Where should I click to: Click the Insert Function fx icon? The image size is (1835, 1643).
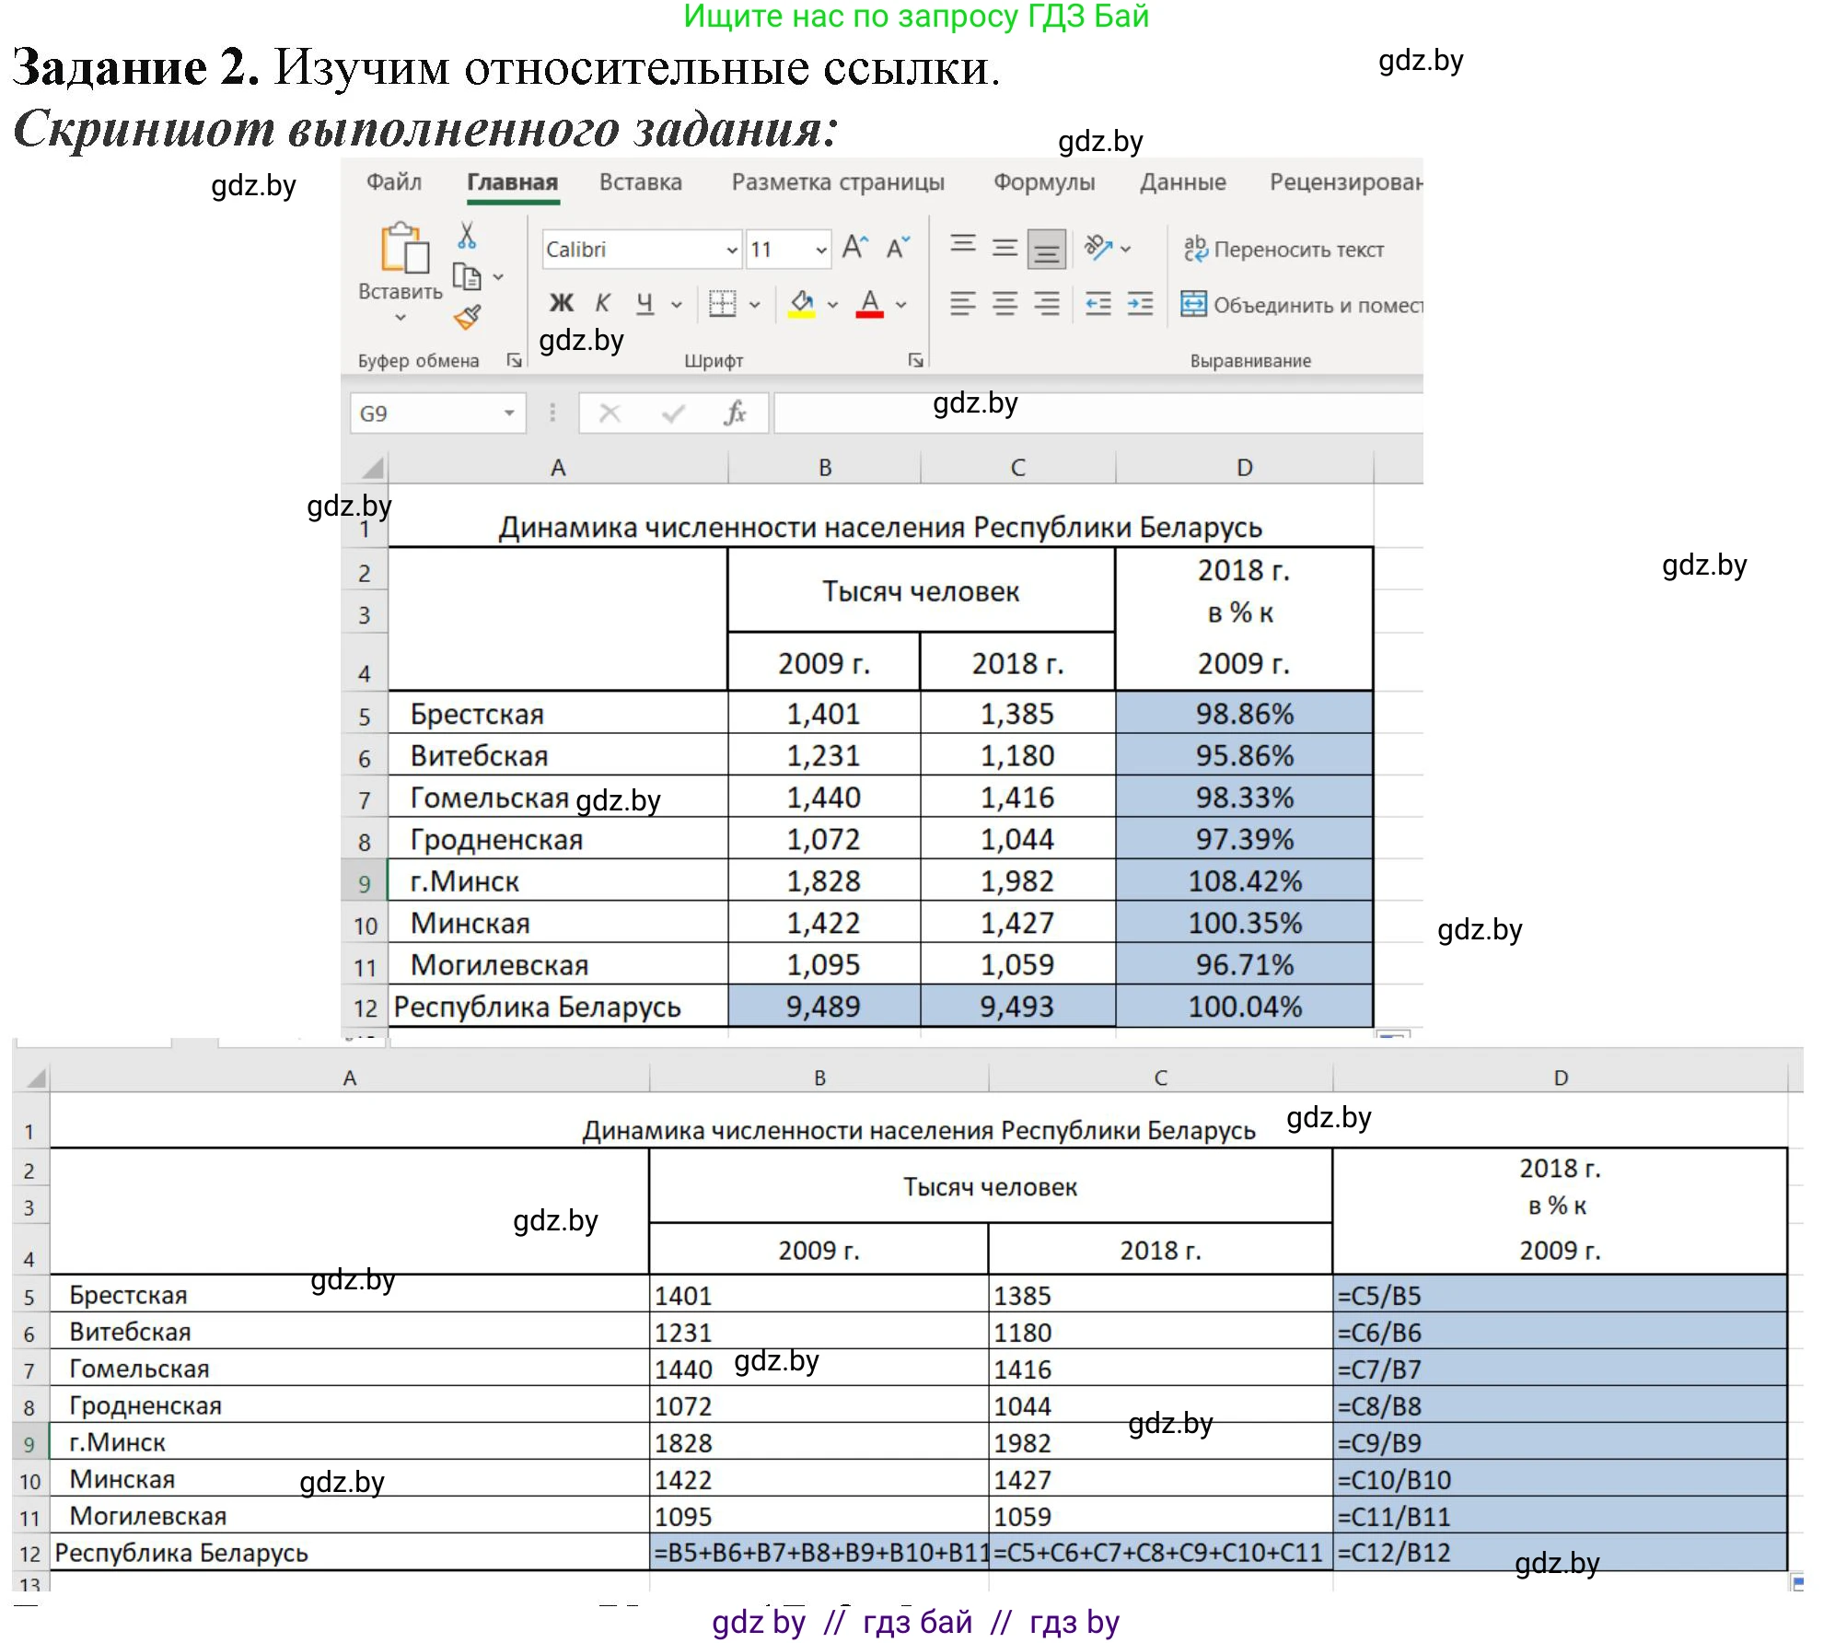(734, 414)
